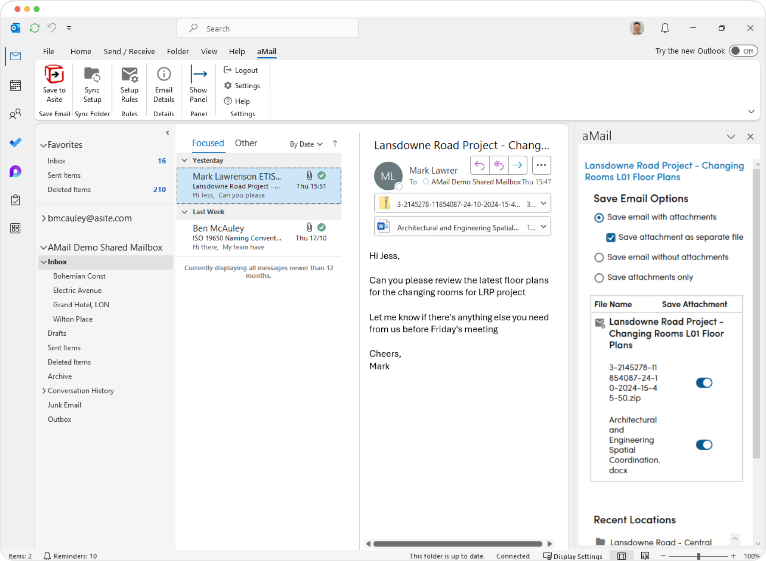Switch to the Other inbox tab
Screen dimensions: 766x561
(x=246, y=143)
